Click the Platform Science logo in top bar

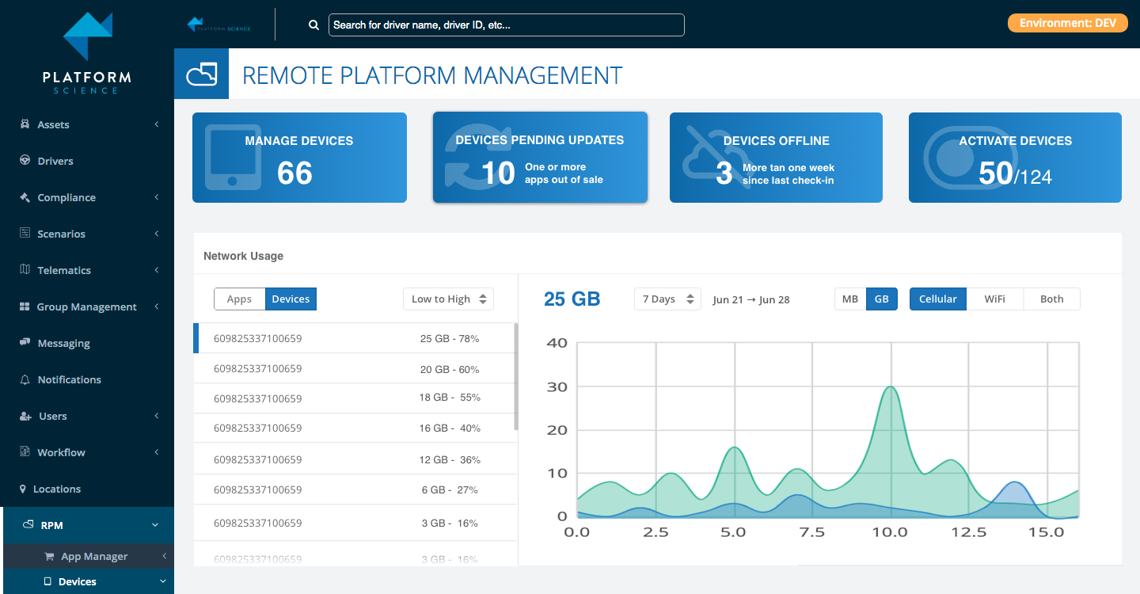tap(218, 25)
